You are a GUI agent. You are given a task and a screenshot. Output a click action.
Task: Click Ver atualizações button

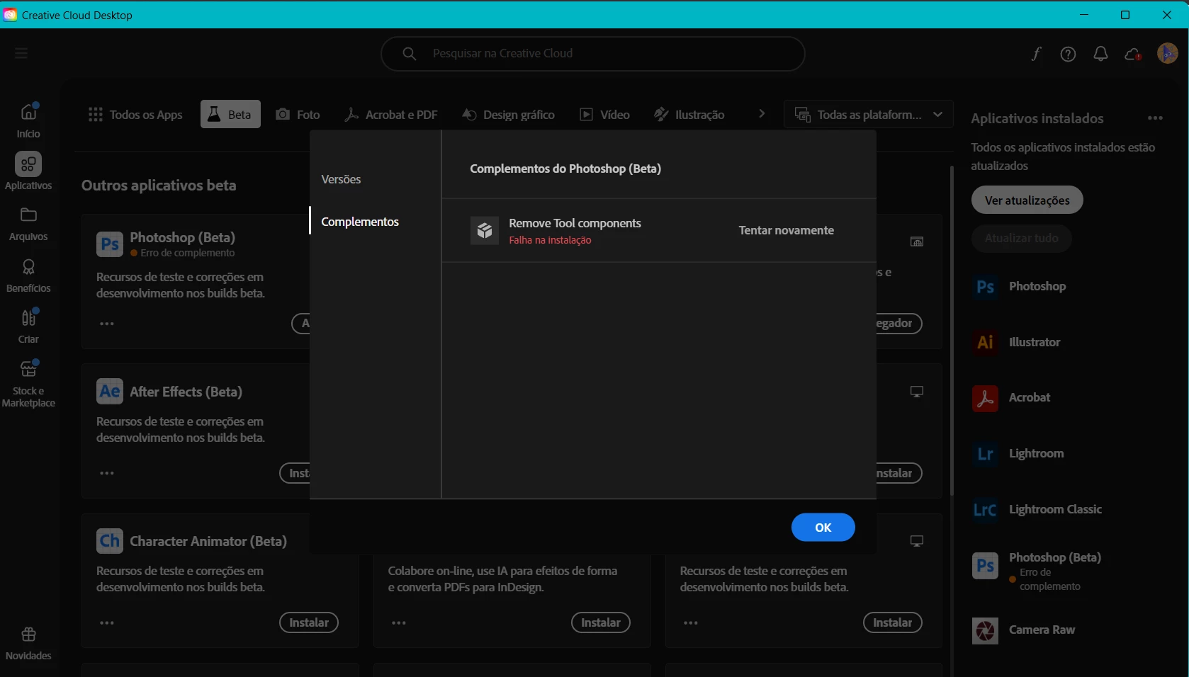1027,200
